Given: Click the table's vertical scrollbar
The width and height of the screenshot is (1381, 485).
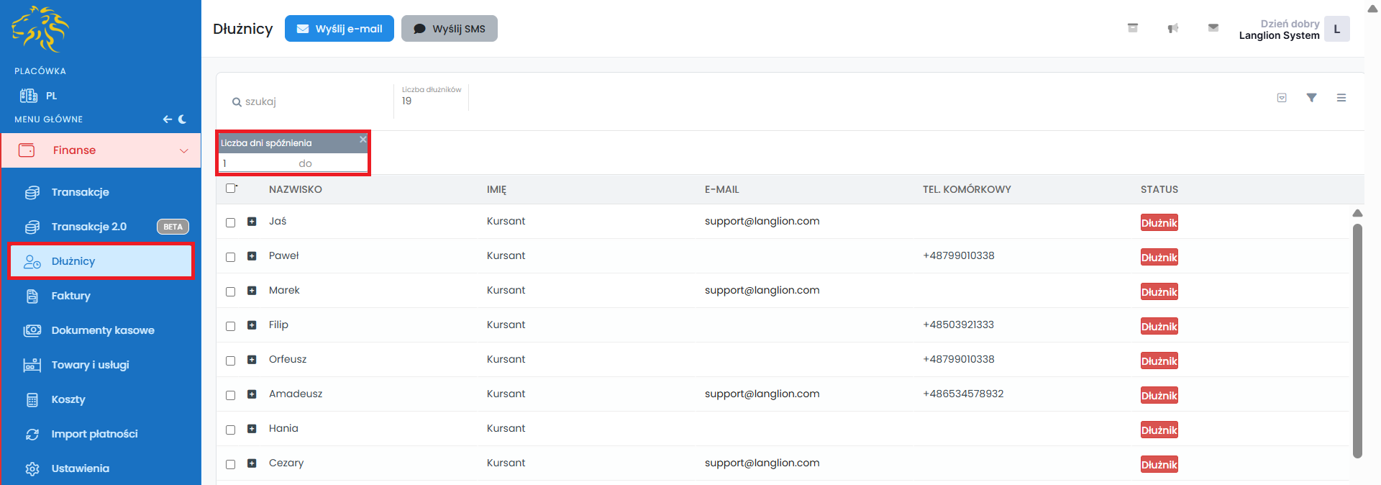Looking at the screenshot, I should [x=1357, y=340].
